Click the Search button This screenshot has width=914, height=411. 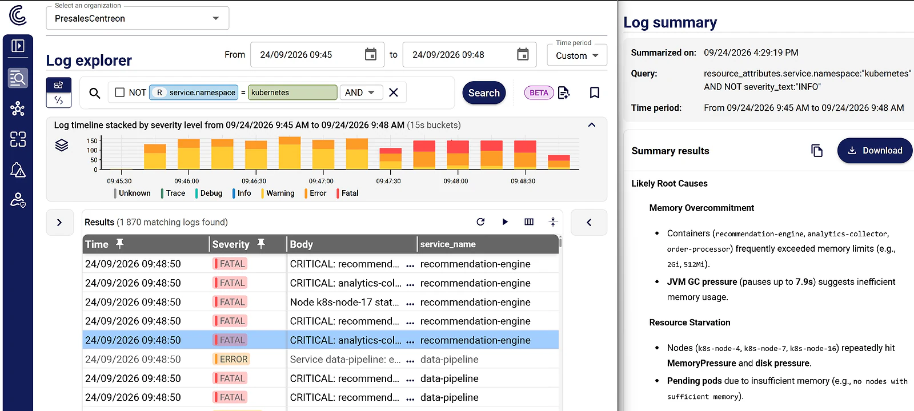coord(484,93)
